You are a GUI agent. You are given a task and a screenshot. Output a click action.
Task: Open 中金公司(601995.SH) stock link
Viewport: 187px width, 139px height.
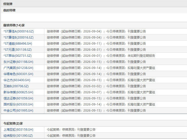pyautogui.click(x=18, y=111)
